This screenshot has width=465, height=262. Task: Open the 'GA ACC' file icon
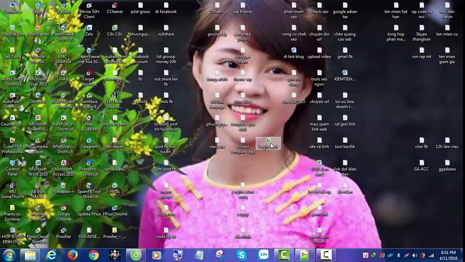click(422, 166)
